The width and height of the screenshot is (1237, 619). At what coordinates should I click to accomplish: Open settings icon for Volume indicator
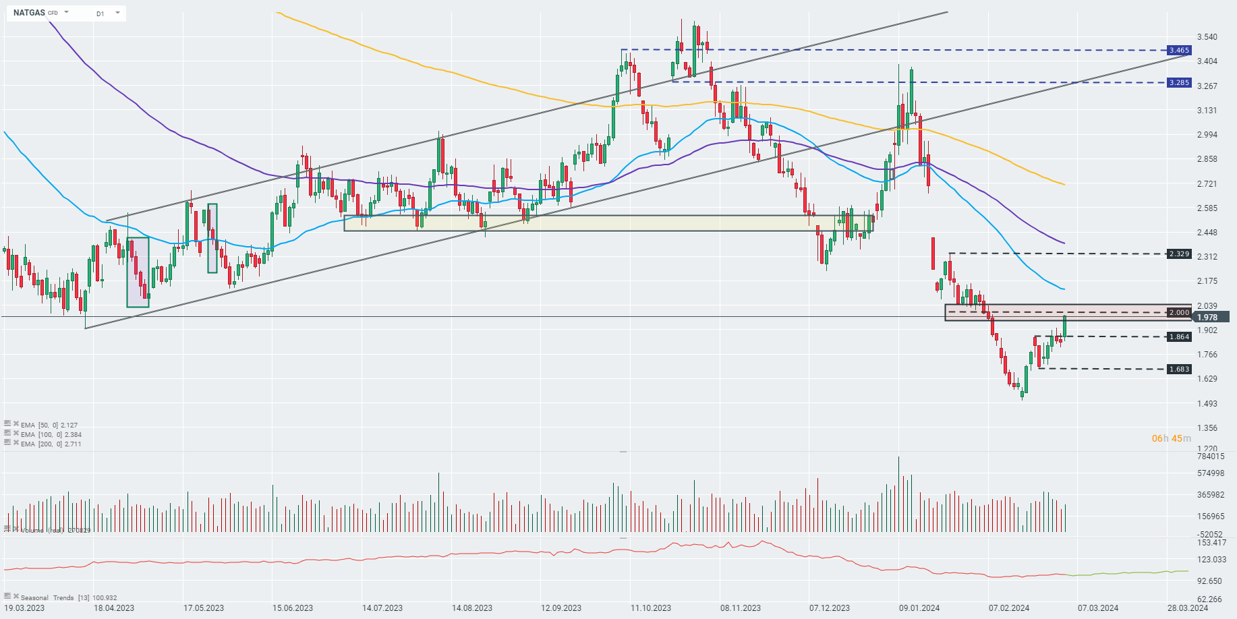coord(7,529)
